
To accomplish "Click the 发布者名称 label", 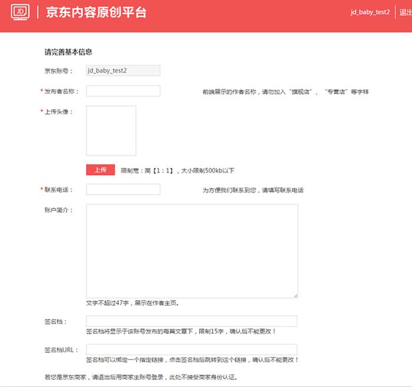I will tap(61, 91).
